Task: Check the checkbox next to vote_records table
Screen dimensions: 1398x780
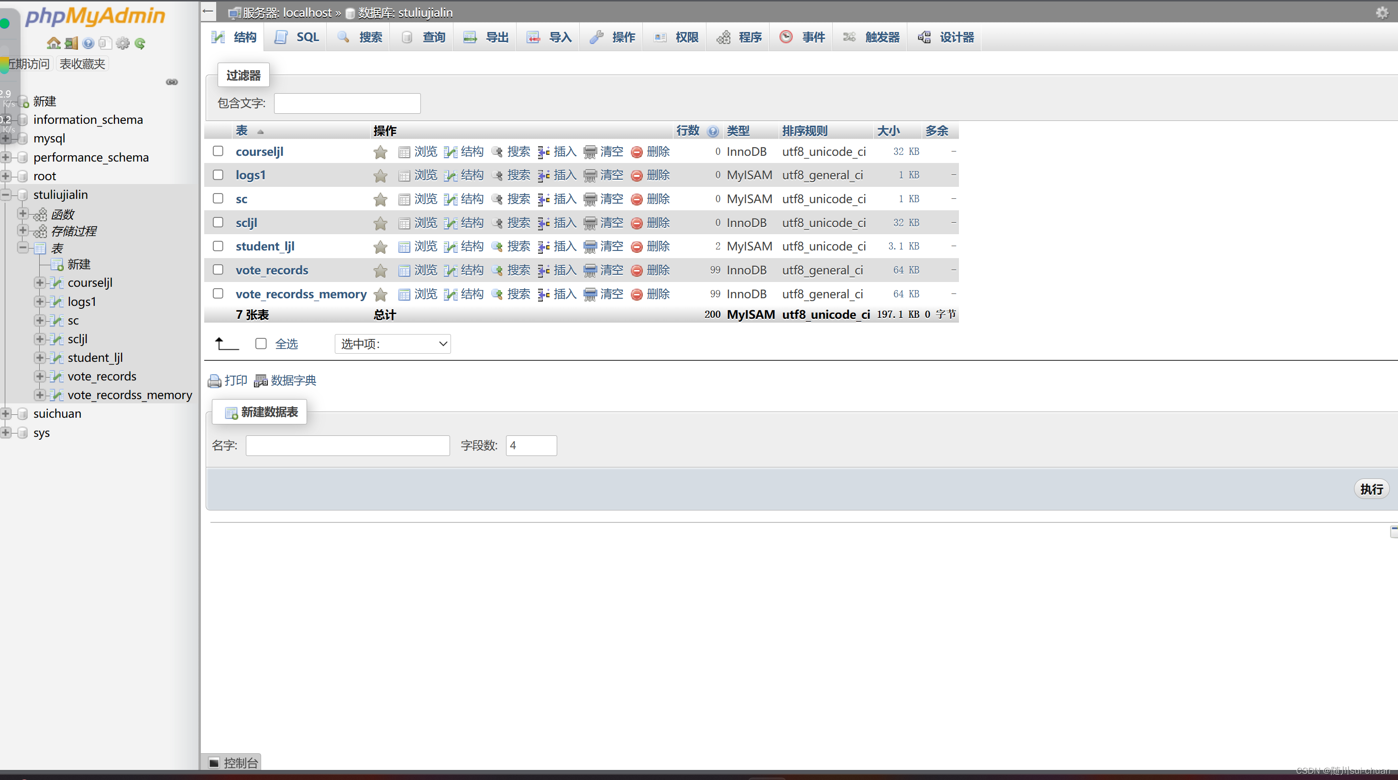Action: (218, 270)
